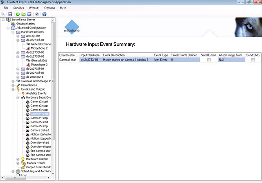Sort by Event Type column header

[x=160, y=54]
